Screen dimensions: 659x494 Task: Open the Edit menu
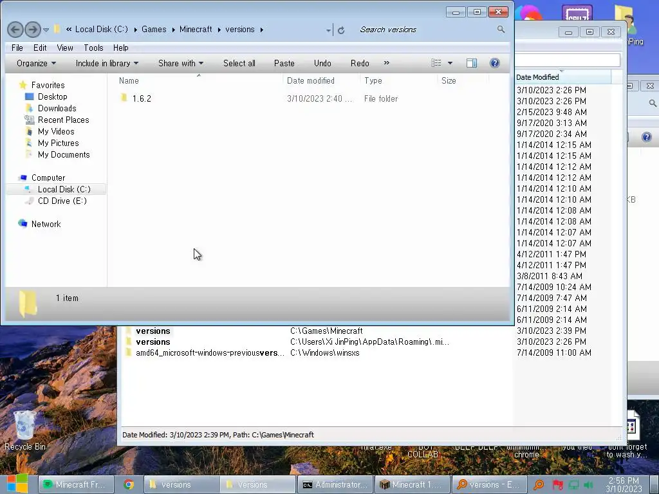(40, 48)
